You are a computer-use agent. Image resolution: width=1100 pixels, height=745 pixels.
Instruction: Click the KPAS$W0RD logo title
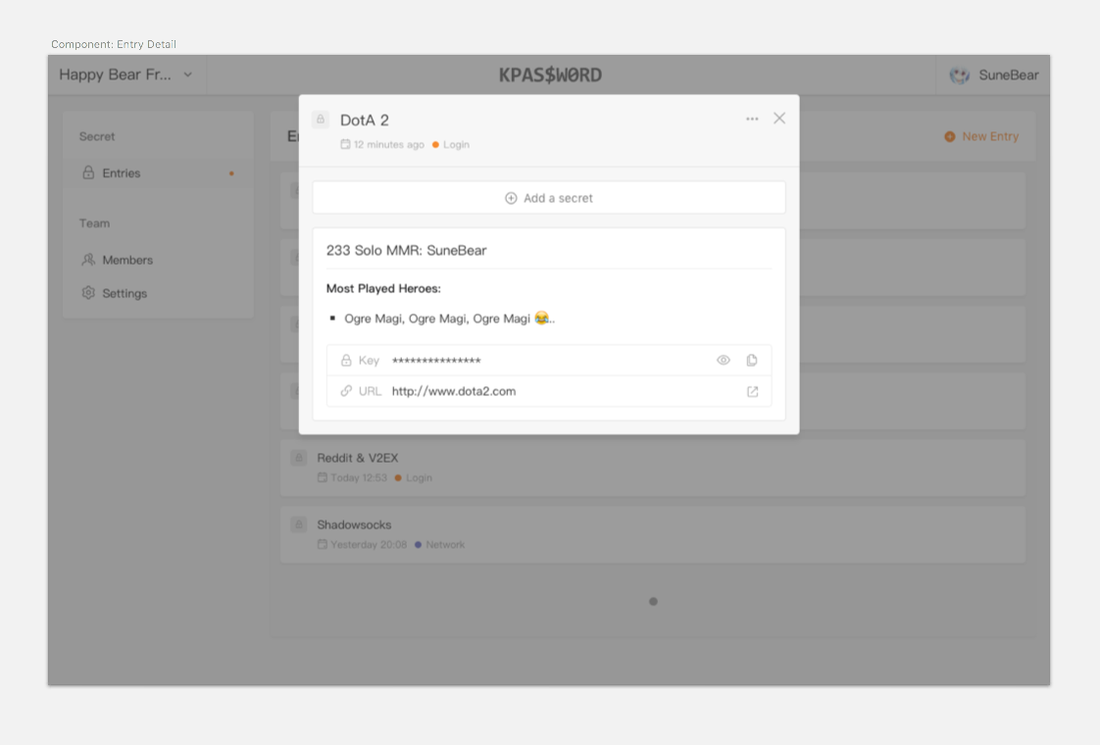(551, 75)
